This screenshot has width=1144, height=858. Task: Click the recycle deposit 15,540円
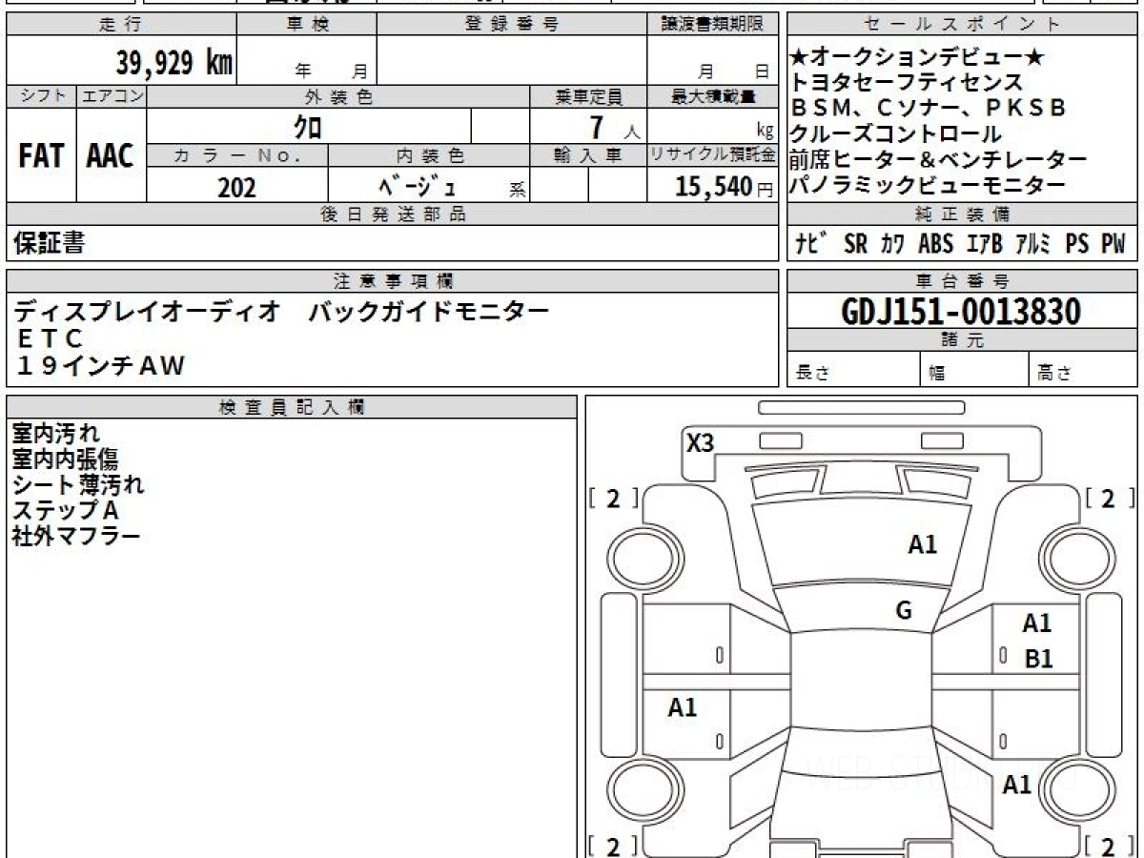(x=725, y=187)
